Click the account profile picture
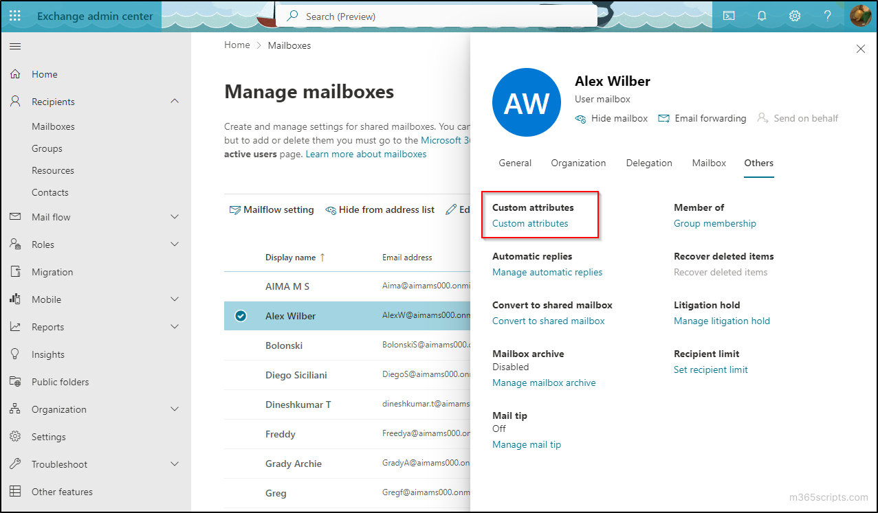Image resolution: width=878 pixels, height=513 pixels. point(860,15)
